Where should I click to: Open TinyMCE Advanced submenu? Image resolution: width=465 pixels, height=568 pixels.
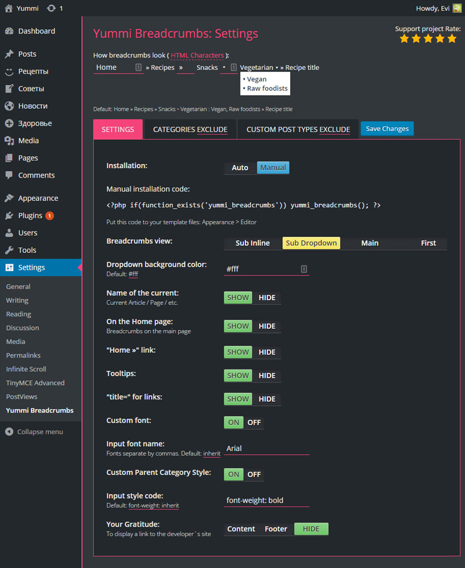pyautogui.click(x=35, y=383)
